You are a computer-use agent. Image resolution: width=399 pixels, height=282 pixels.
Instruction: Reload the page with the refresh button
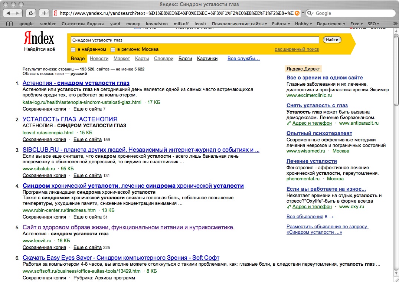pyautogui.click(x=32, y=13)
